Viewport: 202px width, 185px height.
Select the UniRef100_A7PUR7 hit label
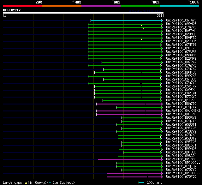pyautogui.click(x=181, y=52)
